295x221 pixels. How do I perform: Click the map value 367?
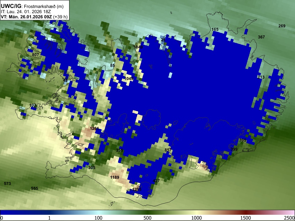pyautogui.click(x=261, y=37)
